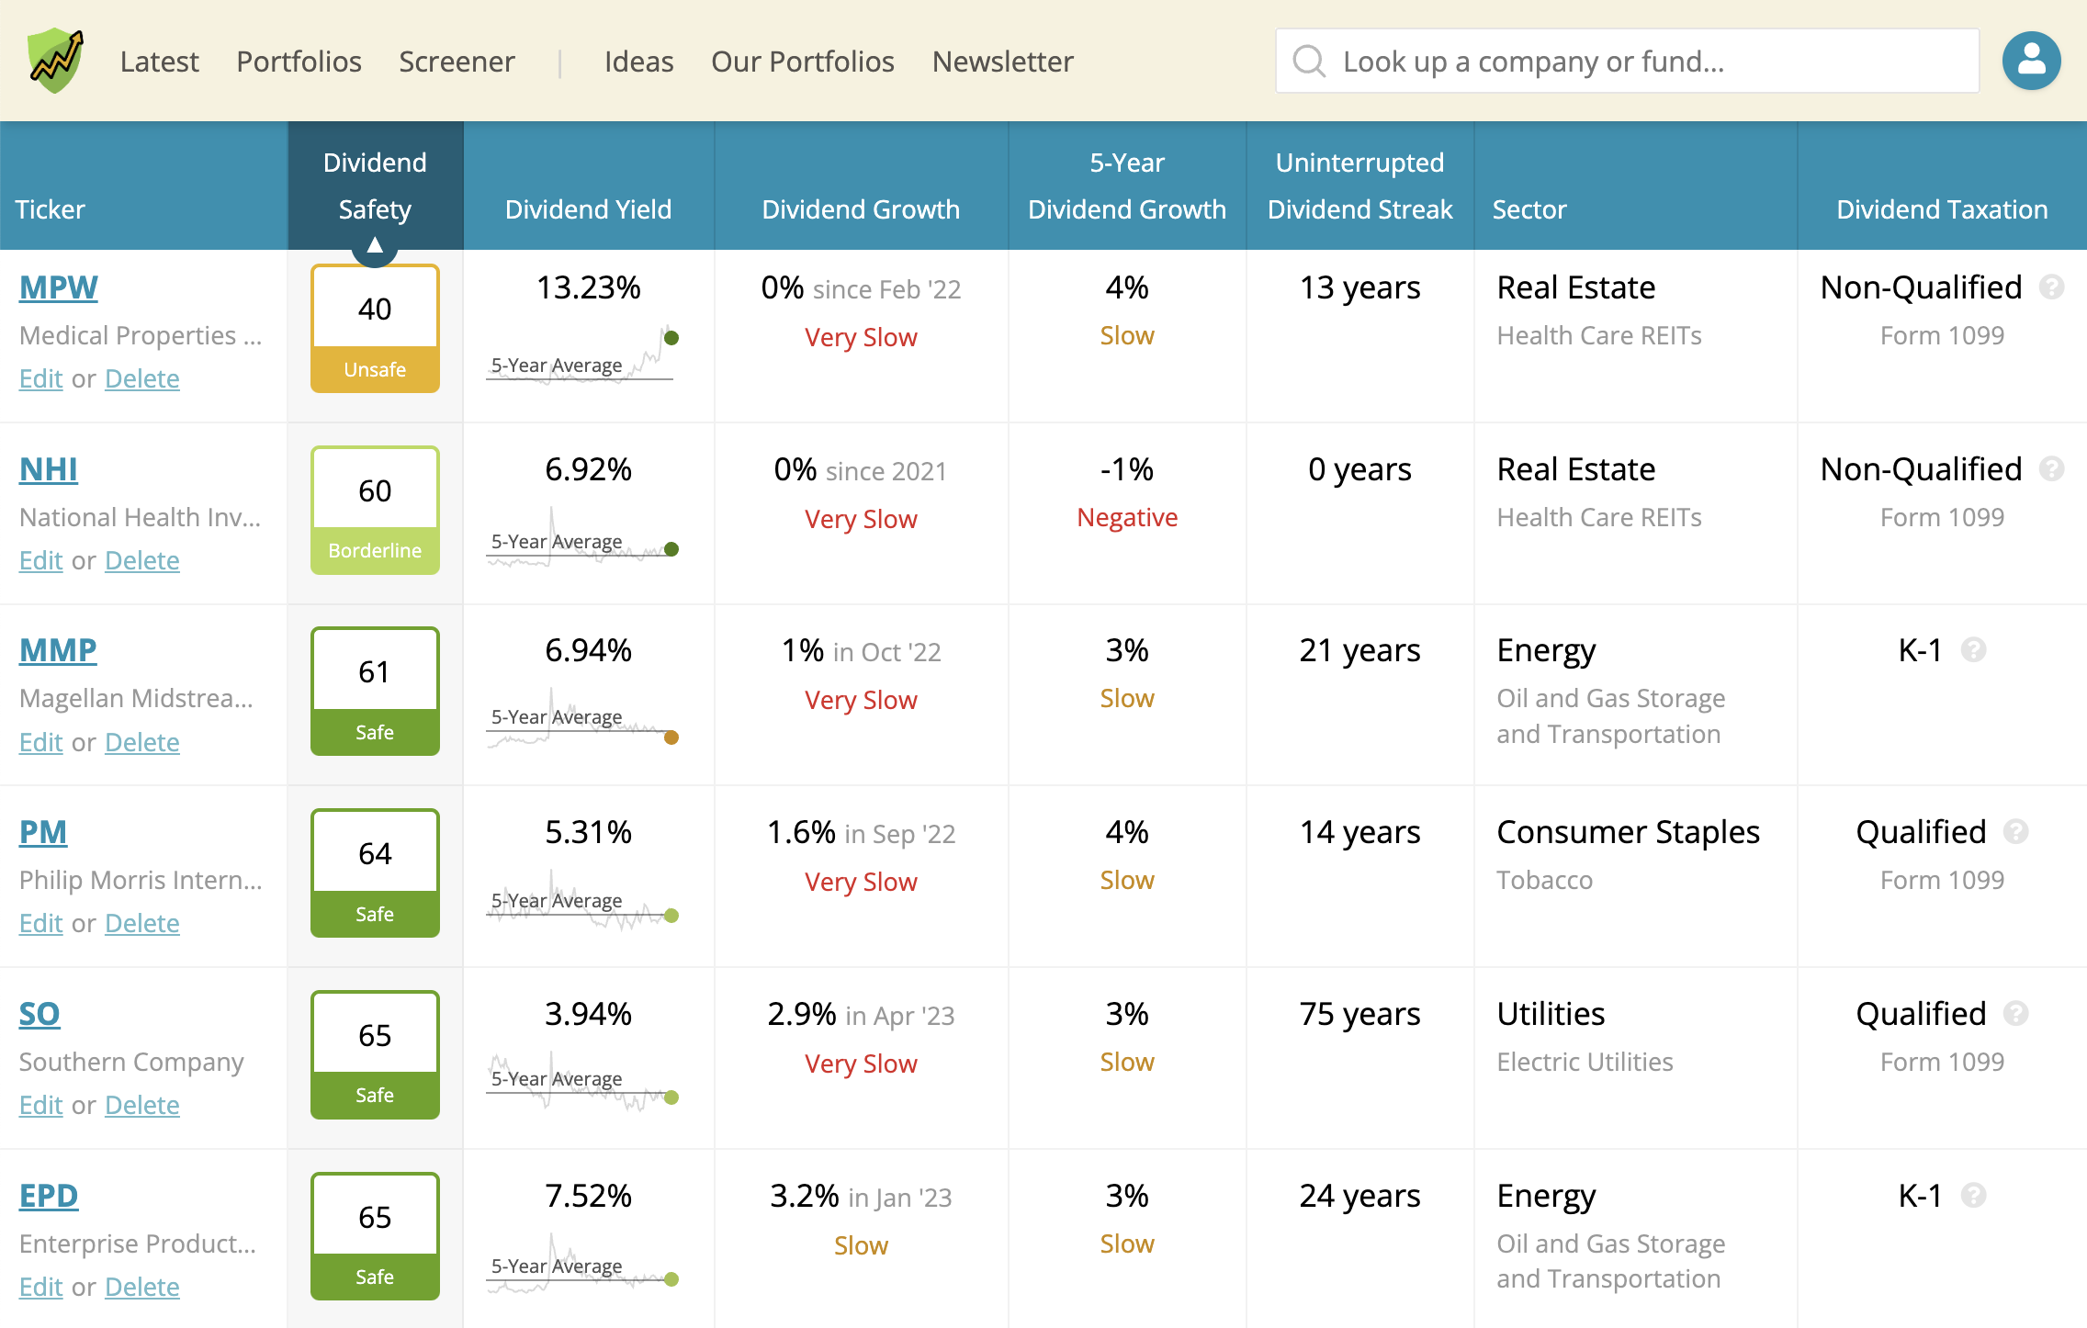Image resolution: width=2087 pixels, height=1328 pixels.
Task: Click help icon next to PM's Qualified taxation
Action: click(x=2015, y=832)
